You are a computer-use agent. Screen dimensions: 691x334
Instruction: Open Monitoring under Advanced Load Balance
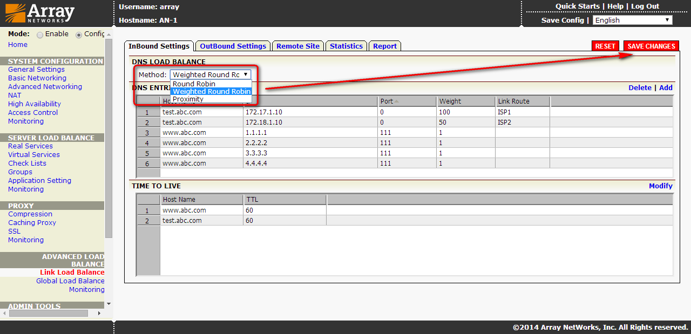pyautogui.click(x=87, y=289)
